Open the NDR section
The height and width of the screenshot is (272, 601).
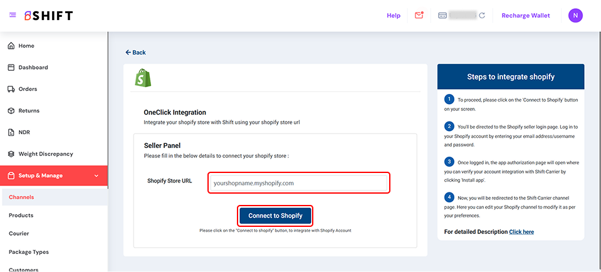pos(25,132)
